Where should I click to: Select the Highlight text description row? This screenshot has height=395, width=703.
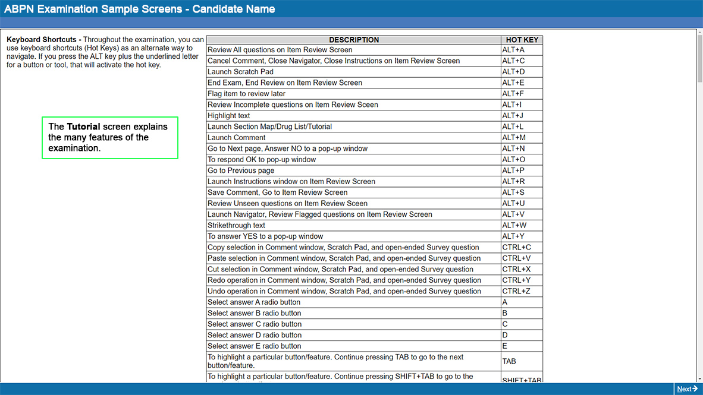pos(354,116)
